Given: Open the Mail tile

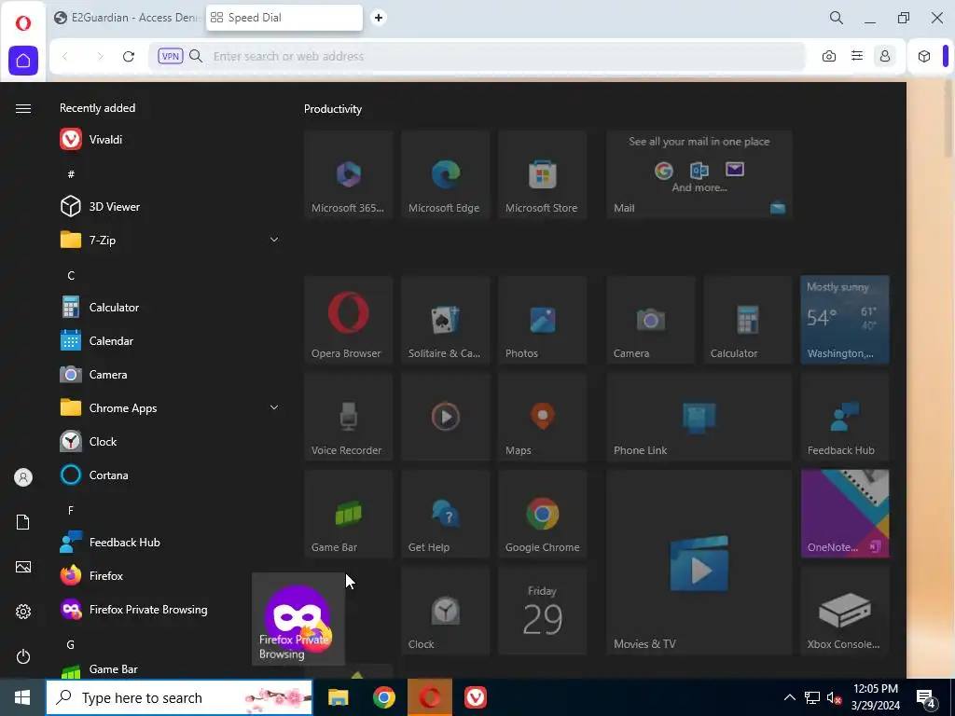Looking at the screenshot, I should pyautogui.click(x=699, y=174).
